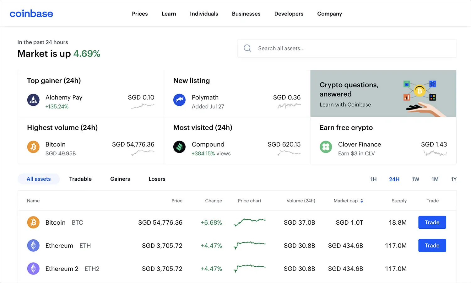The image size is (471, 283).
Task: Click the +135.24% gain value
Action: point(57,106)
